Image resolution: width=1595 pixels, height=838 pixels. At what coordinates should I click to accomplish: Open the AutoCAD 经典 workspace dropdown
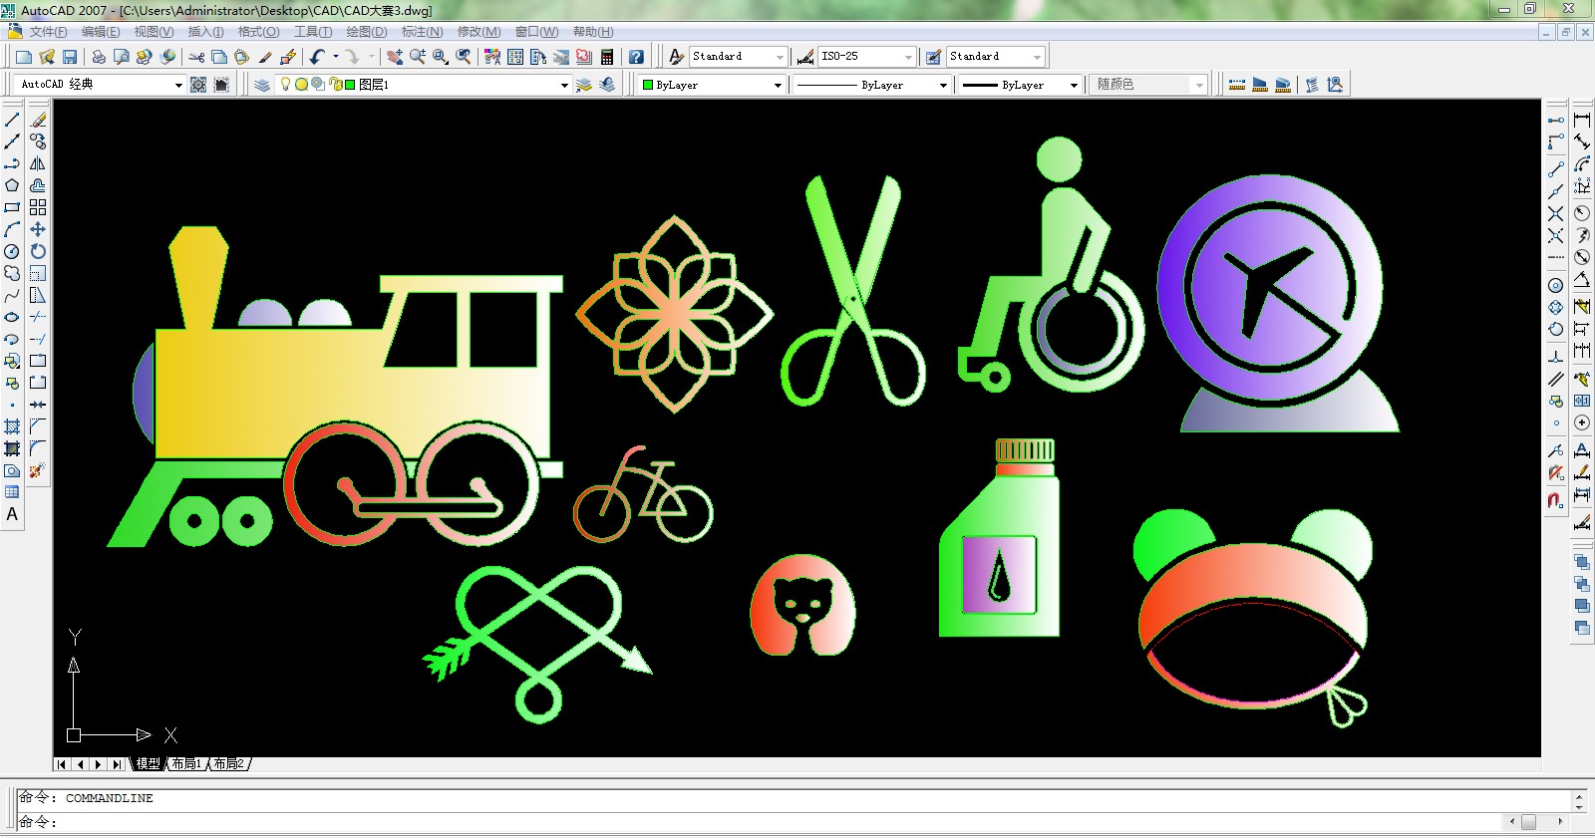click(x=178, y=85)
